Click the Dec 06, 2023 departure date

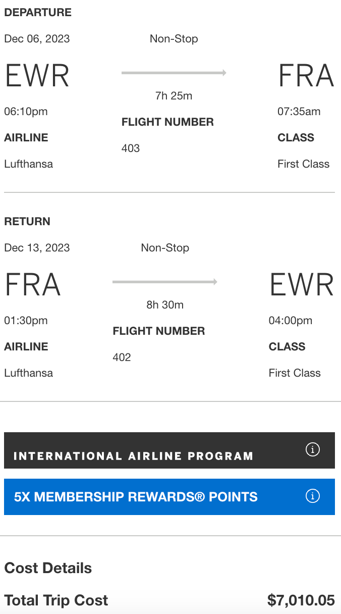pyautogui.click(x=37, y=38)
